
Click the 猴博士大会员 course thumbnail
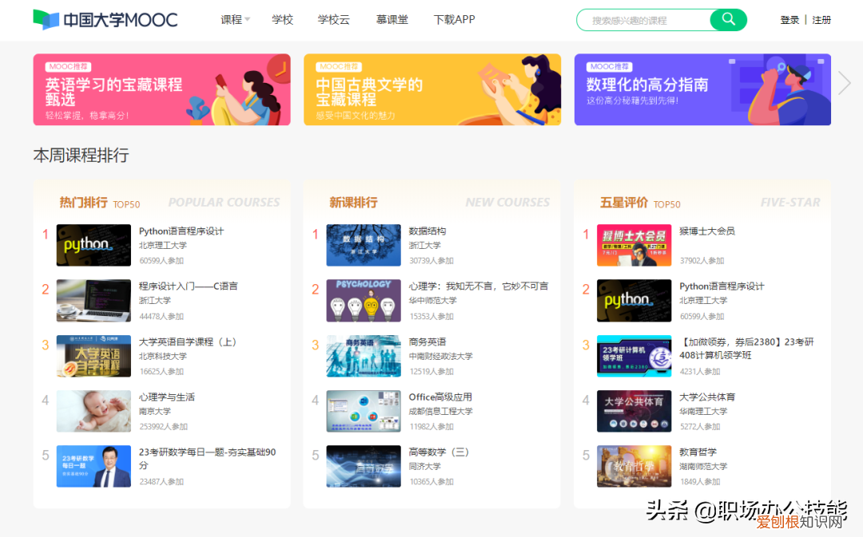coord(634,245)
